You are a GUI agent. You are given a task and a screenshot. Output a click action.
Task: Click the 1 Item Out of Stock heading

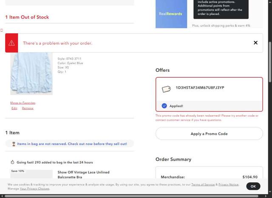(27, 17)
